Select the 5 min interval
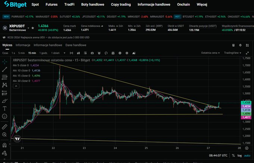This screenshot has width=254, height=163. [x=22, y=53]
